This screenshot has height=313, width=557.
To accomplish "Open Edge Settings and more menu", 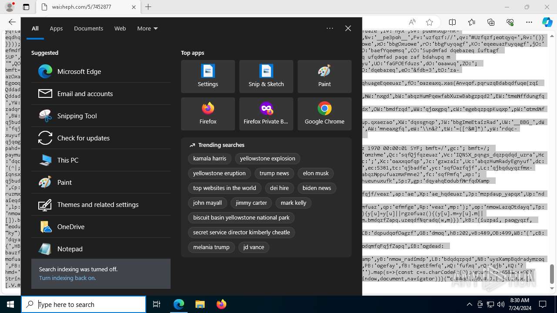I will (x=529, y=22).
